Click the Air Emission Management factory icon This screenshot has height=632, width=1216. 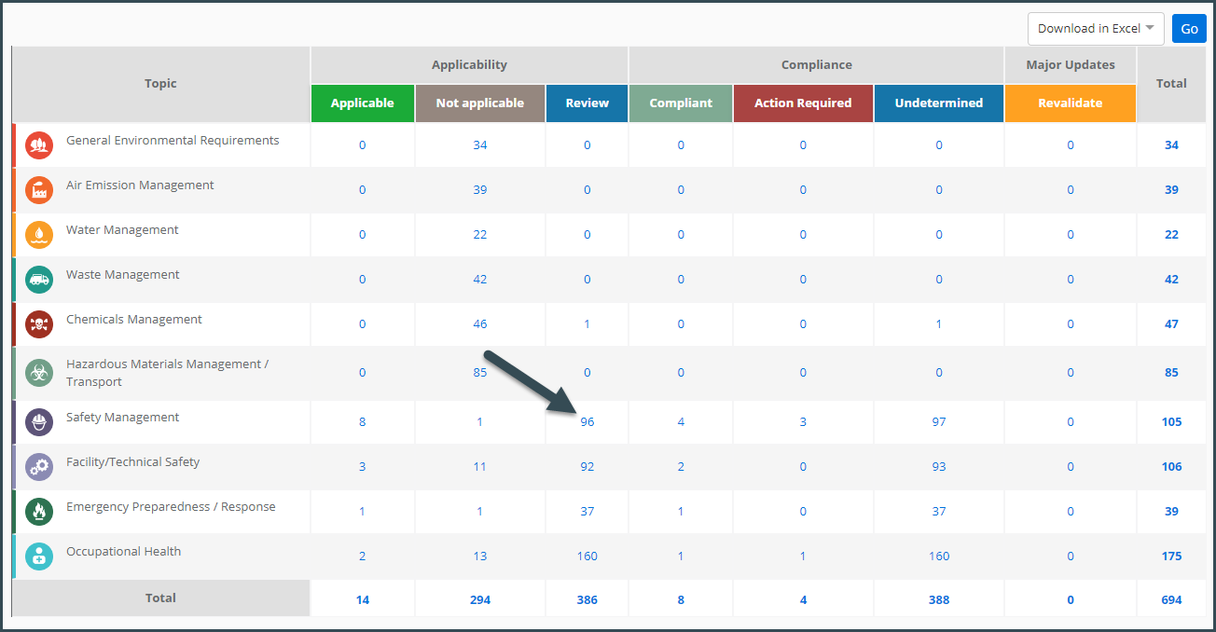38,189
